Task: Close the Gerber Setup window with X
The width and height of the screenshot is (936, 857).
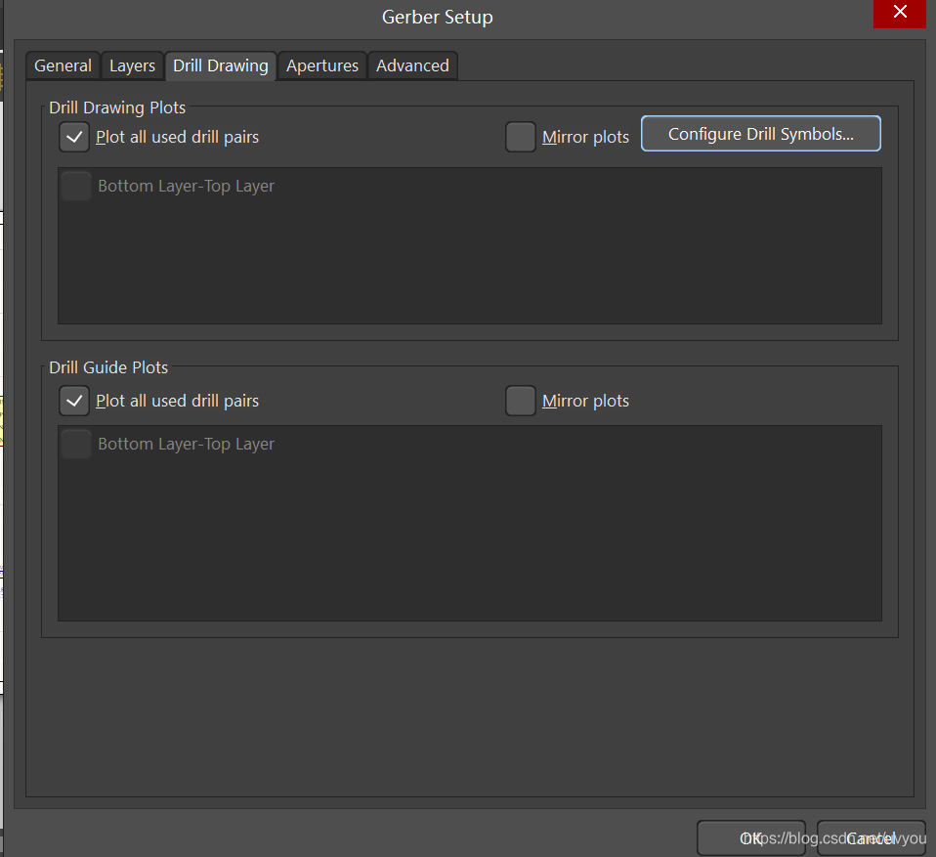Action: [899, 14]
